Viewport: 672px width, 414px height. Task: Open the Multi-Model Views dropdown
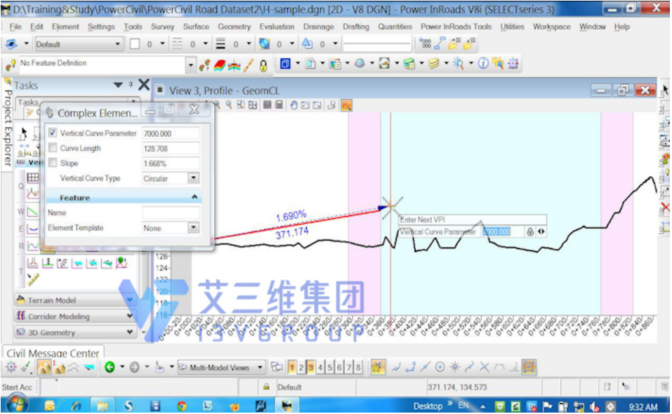click(x=260, y=367)
